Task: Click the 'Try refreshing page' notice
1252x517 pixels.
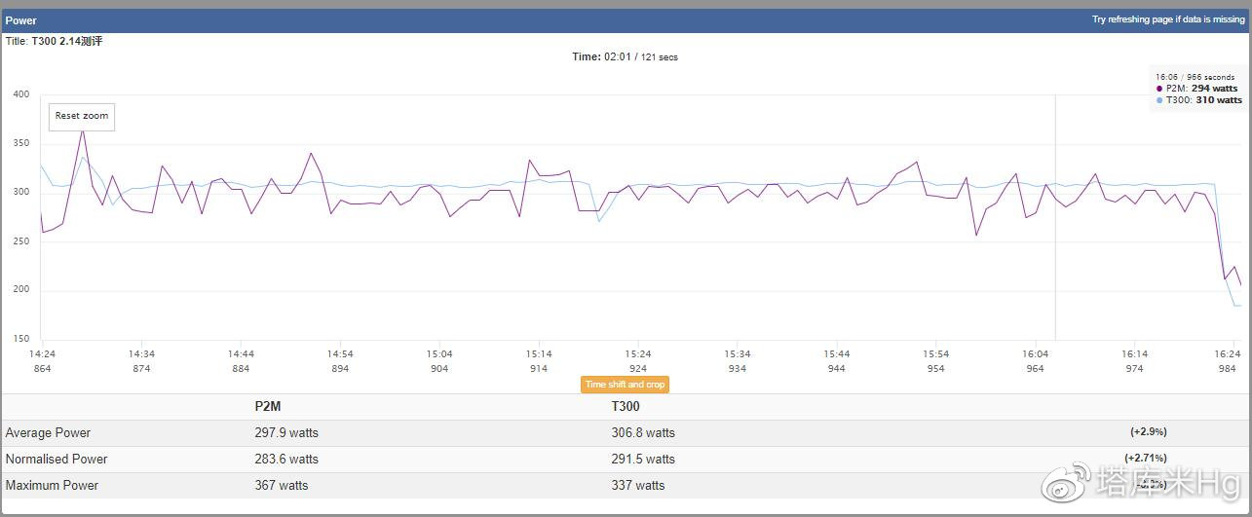Action: pyautogui.click(x=1167, y=19)
